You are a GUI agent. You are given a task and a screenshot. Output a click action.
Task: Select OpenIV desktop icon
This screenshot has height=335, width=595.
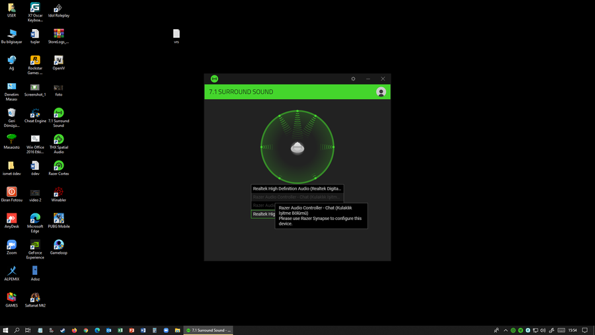coord(58,63)
